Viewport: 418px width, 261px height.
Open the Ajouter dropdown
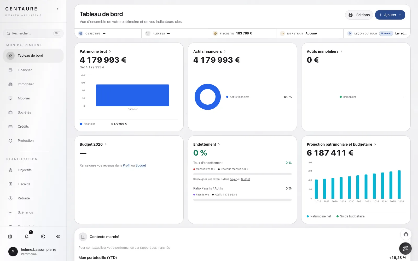[390, 15]
